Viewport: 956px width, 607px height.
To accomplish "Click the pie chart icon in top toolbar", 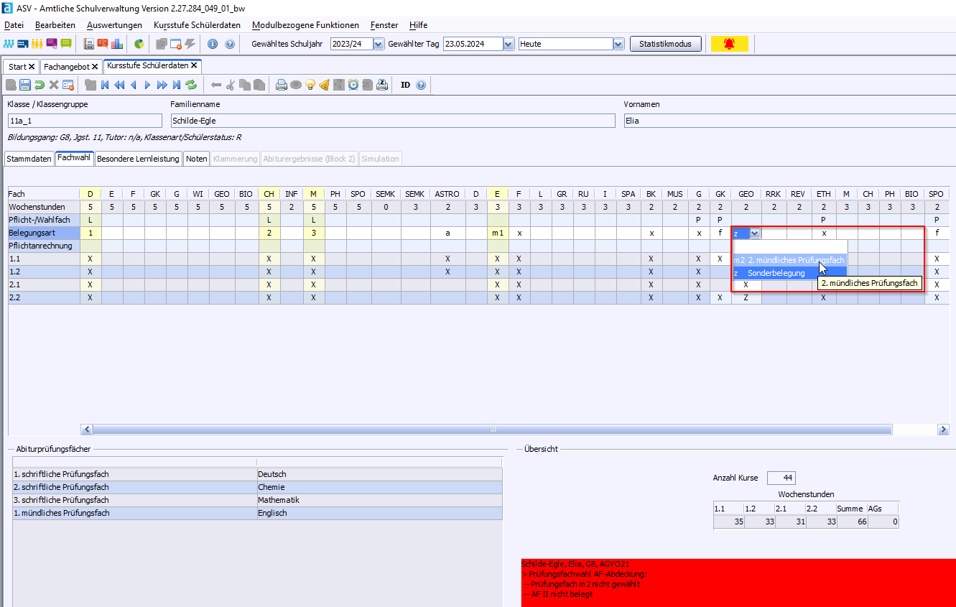I will pos(139,44).
